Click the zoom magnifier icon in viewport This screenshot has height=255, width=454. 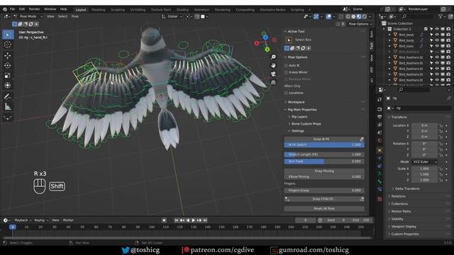point(273,57)
